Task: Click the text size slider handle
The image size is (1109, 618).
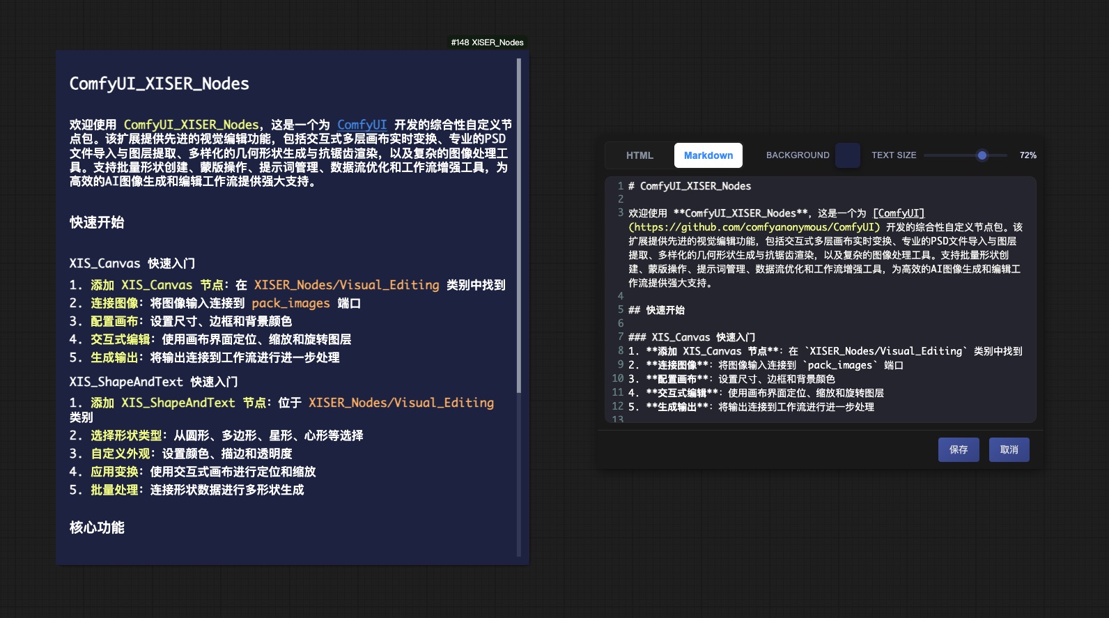Action: click(x=982, y=155)
